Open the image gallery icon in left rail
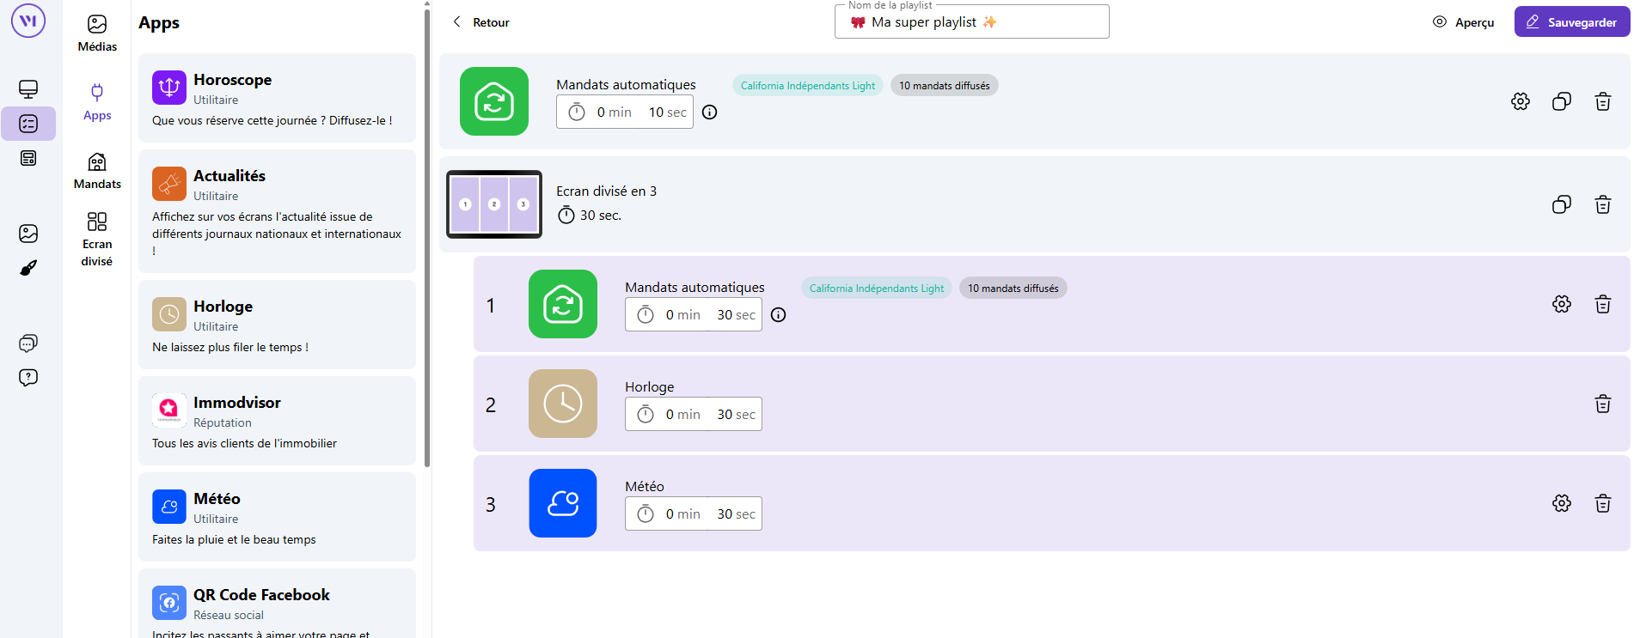The width and height of the screenshot is (1634, 638). (28, 234)
